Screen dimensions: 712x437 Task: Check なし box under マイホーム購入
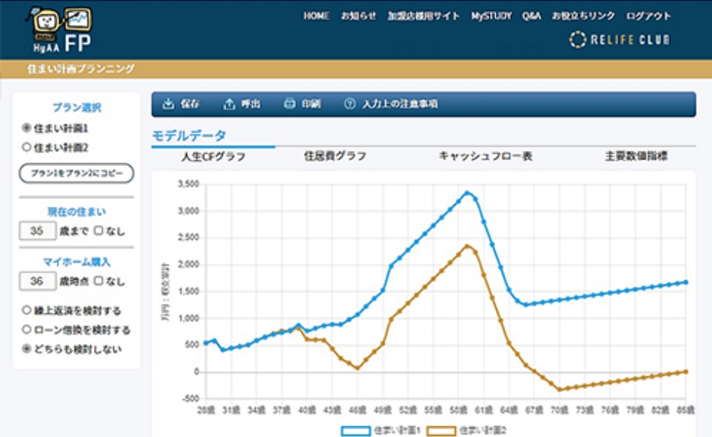pos(98,280)
